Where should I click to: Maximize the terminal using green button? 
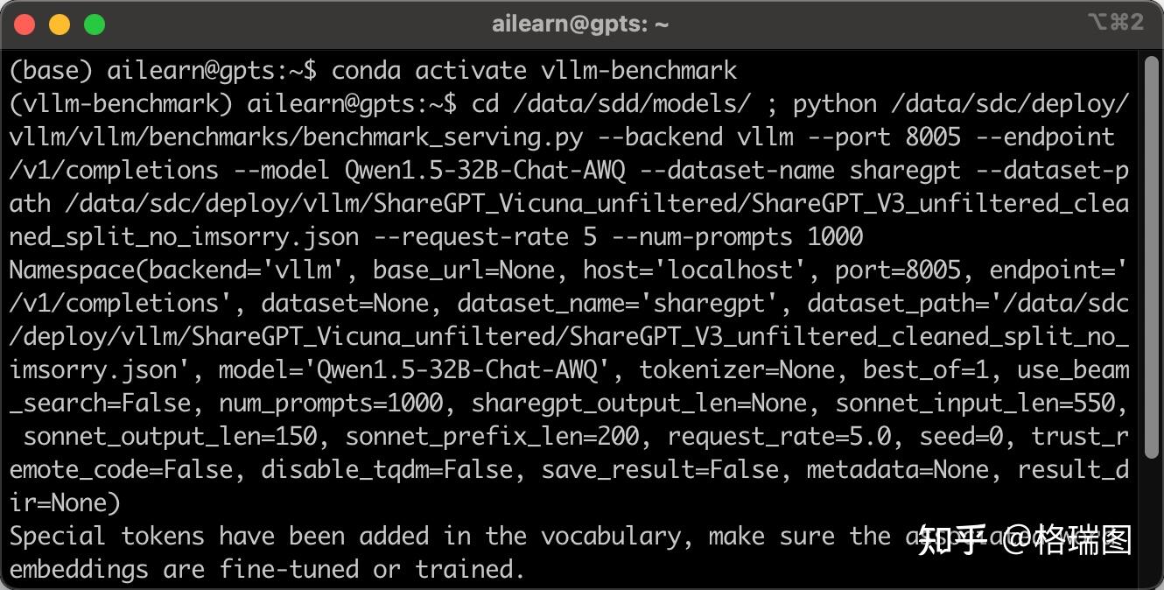pos(95,25)
